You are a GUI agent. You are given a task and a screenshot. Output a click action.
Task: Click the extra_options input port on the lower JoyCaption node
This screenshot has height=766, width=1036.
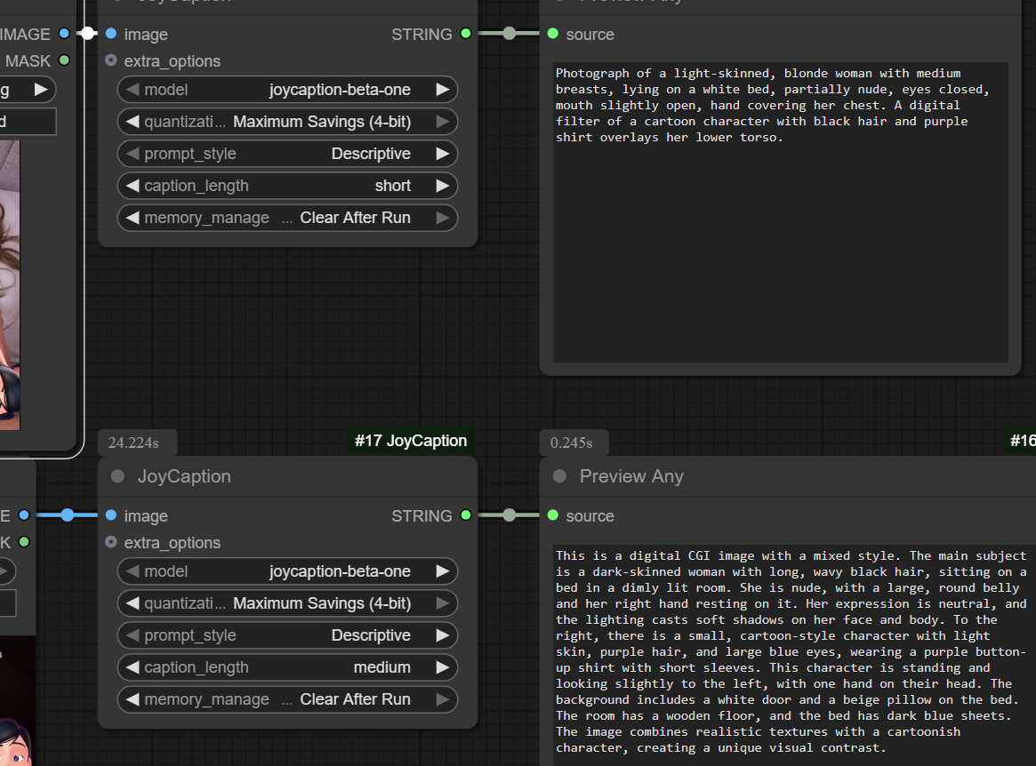click(110, 542)
